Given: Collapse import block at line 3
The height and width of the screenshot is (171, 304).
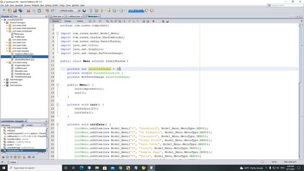Looking at the screenshot, I should (57, 33).
